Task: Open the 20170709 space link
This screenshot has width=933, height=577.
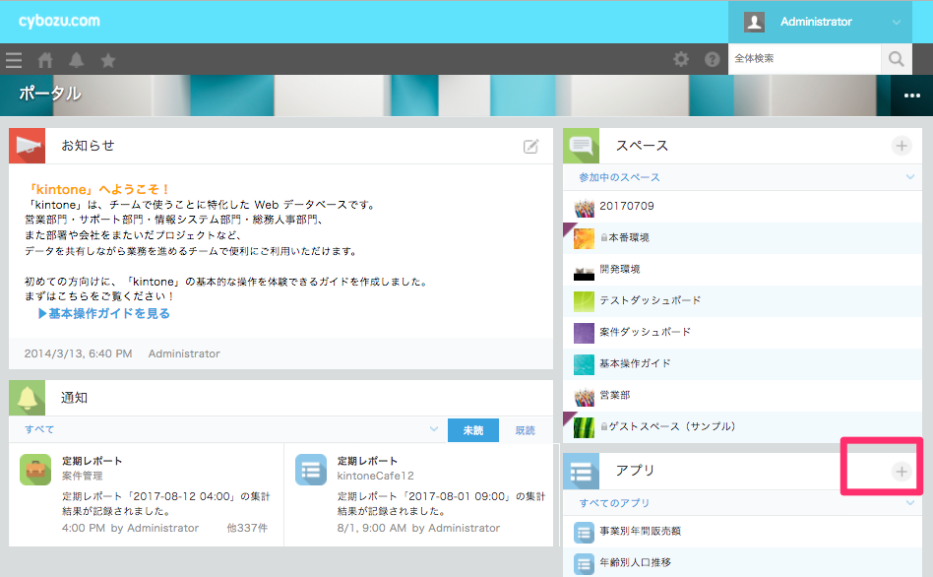Action: click(x=627, y=206)
